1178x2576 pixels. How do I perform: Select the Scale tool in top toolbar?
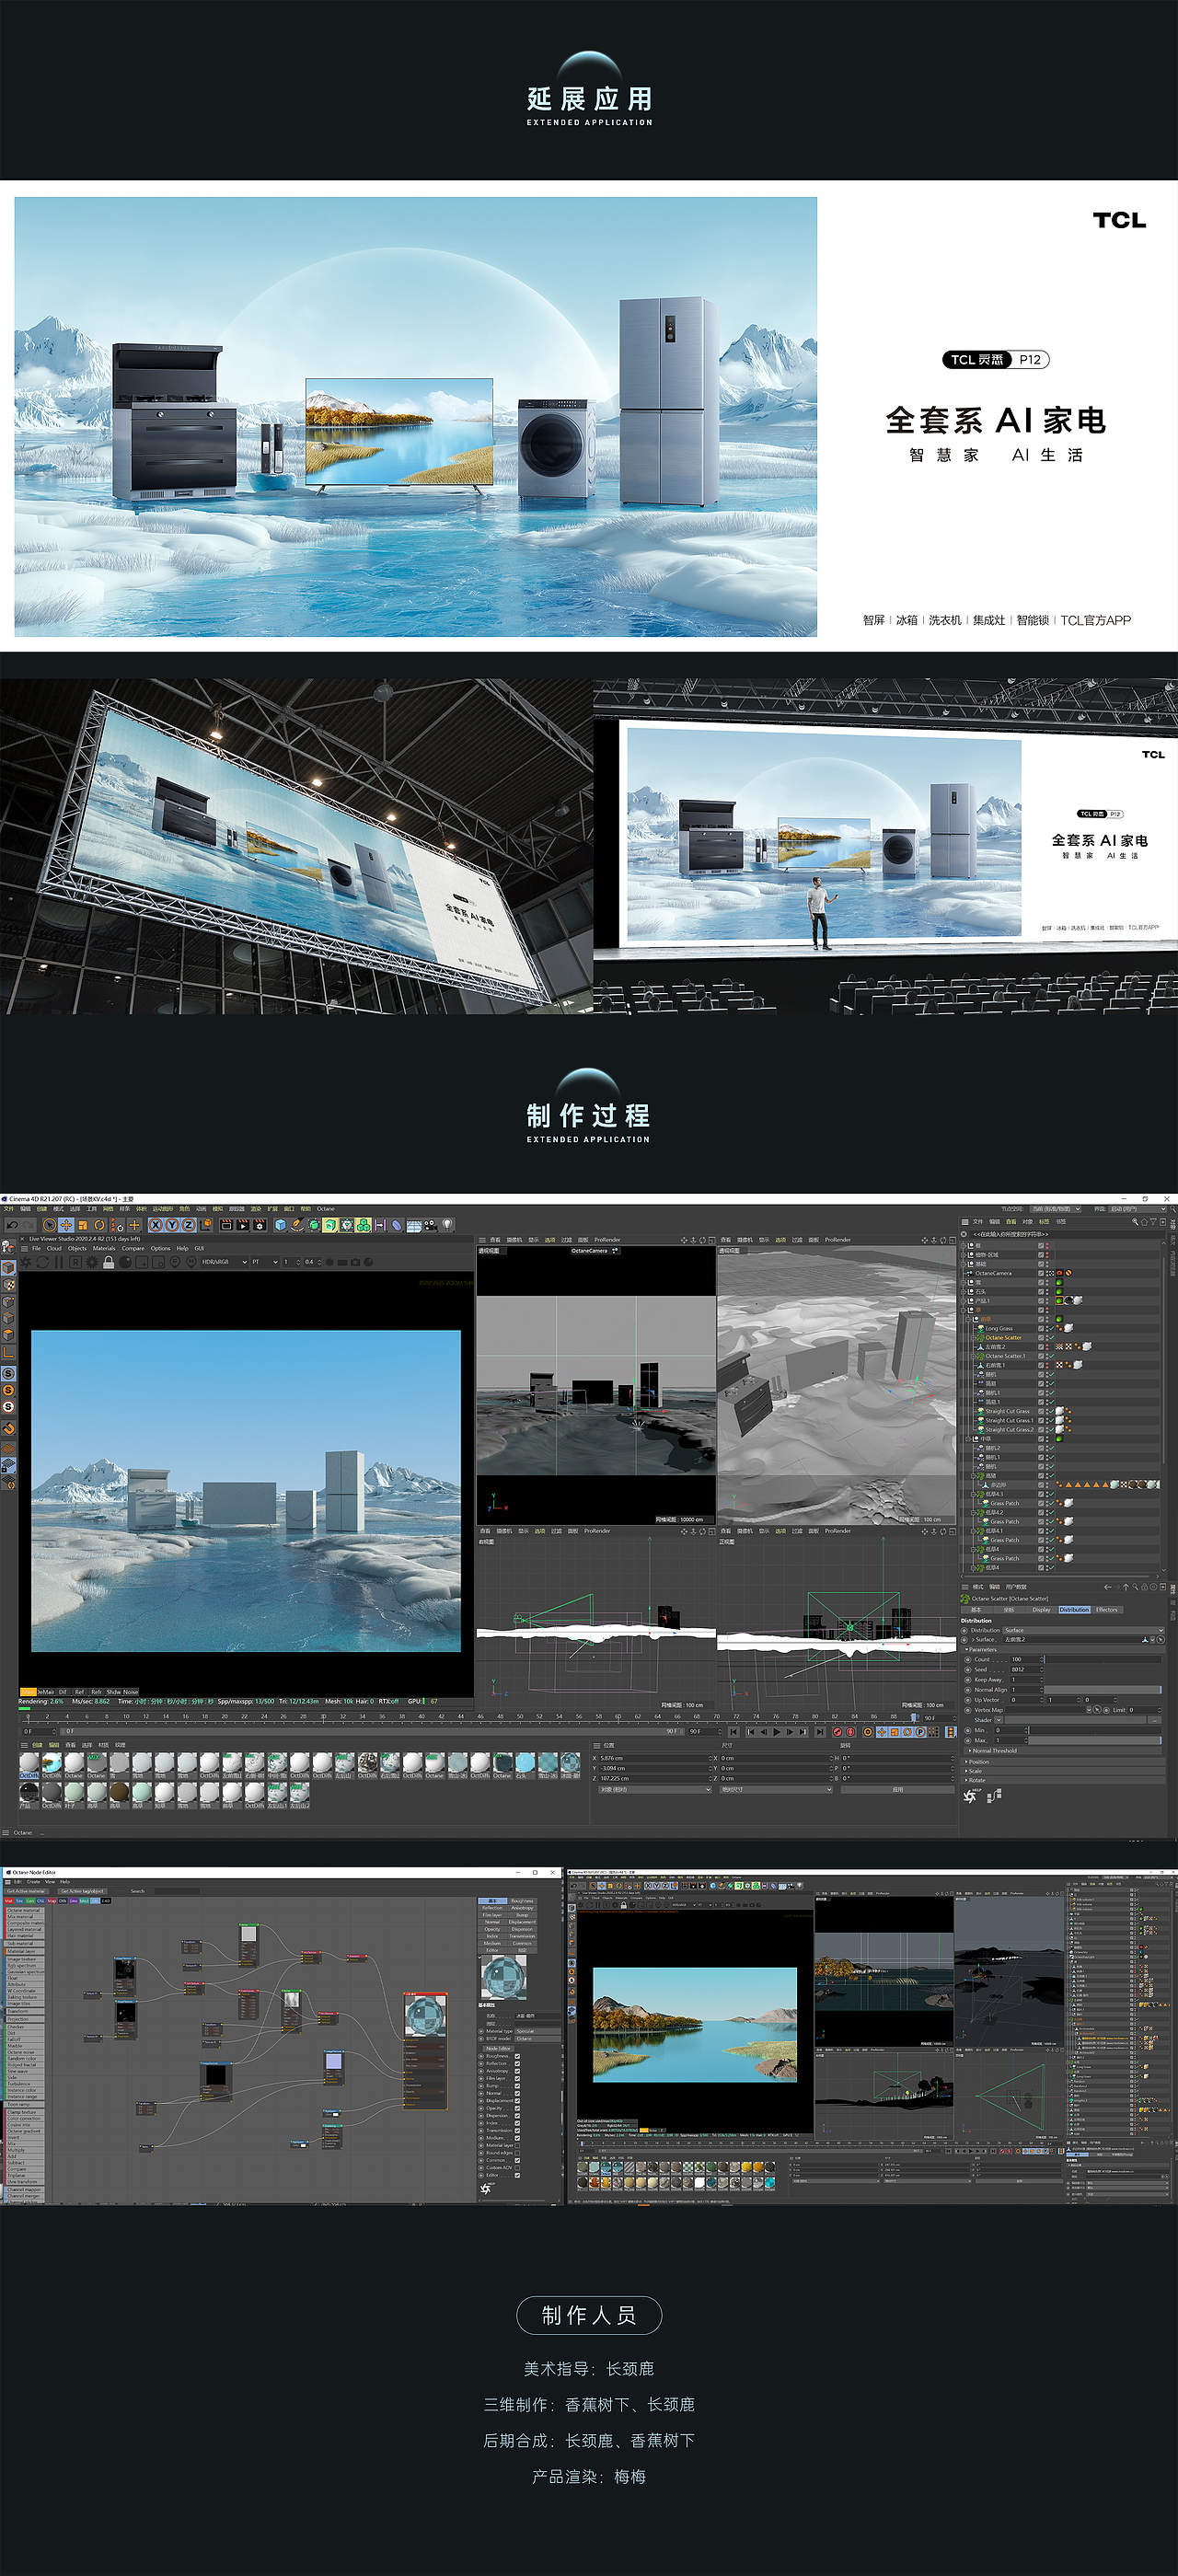click(x=83, y=1225)
